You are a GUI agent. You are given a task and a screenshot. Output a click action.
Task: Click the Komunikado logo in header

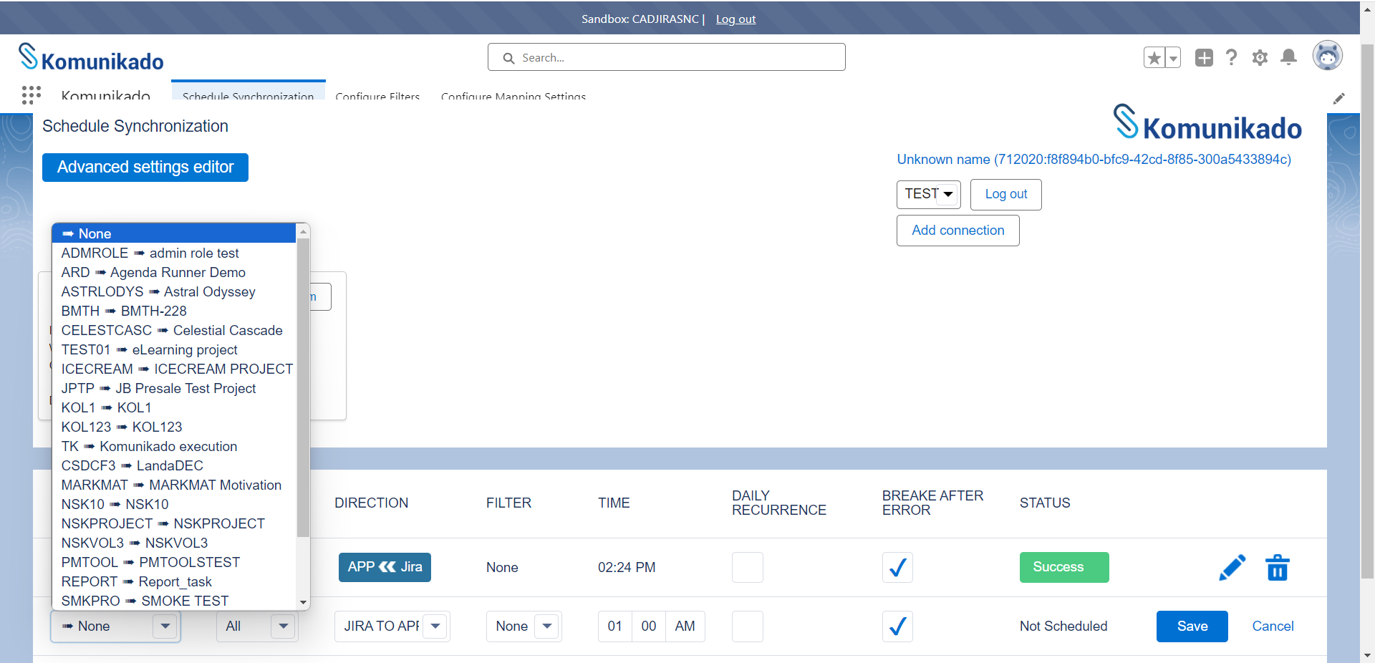tap(91, 57)
